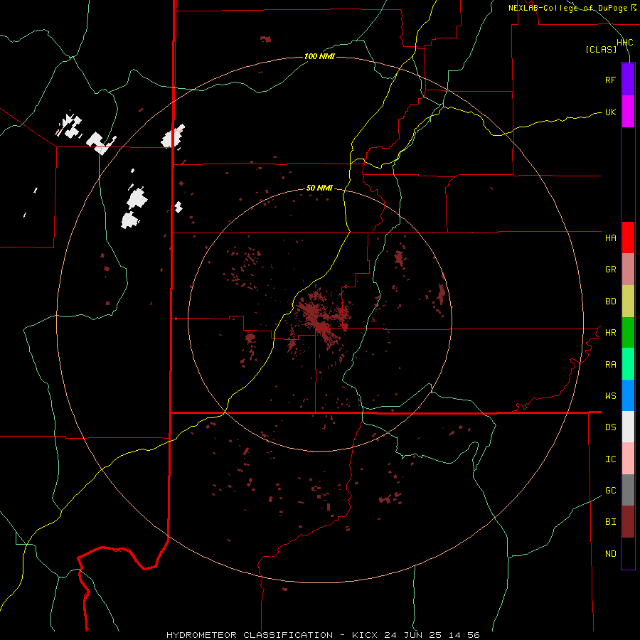Click the HA legend label

[611, 238]
